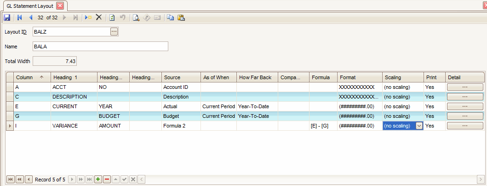Viewport: 487px width, 186px height.
Task: Delete the record using the black X icon
Action: [x=98, y=17]
